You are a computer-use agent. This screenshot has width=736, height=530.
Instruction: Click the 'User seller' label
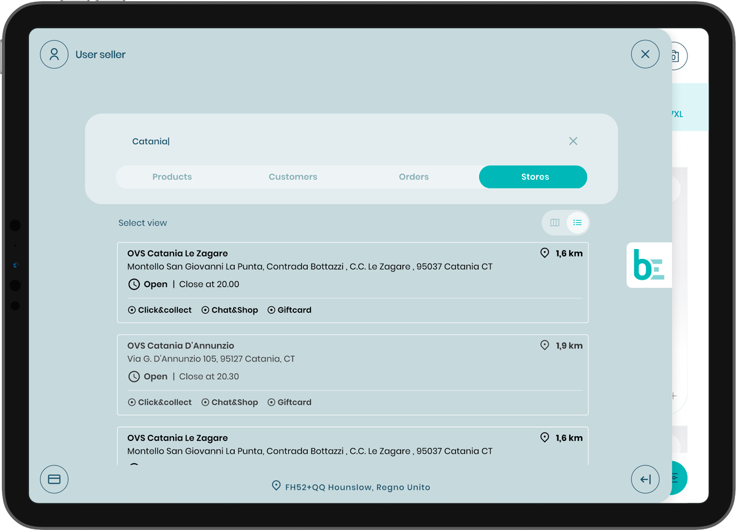click(101, 55)
